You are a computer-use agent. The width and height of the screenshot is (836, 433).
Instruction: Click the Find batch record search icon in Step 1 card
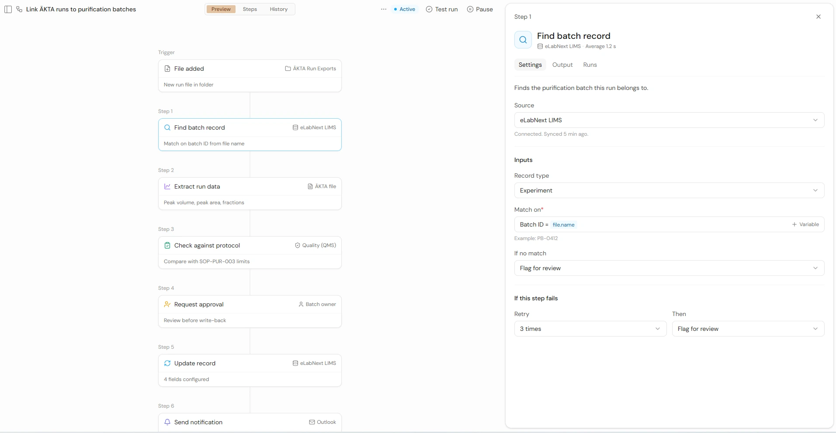tap(167, 127)
